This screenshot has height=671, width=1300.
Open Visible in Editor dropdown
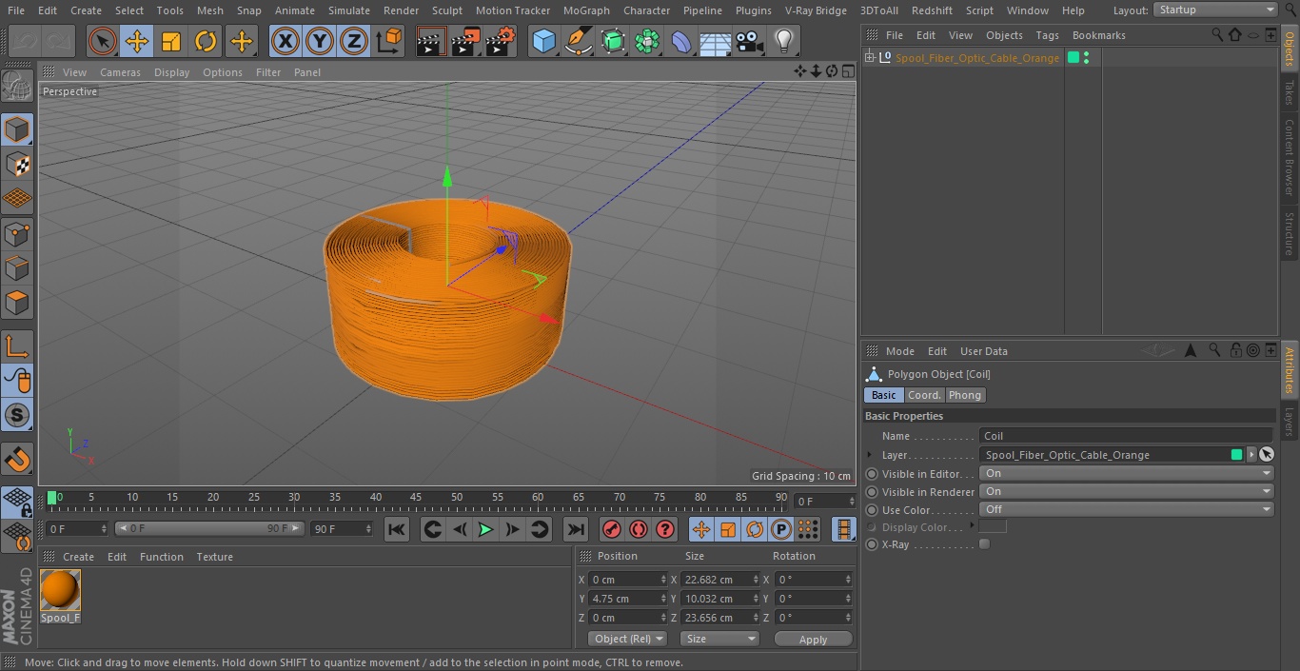pos(1127,473)
